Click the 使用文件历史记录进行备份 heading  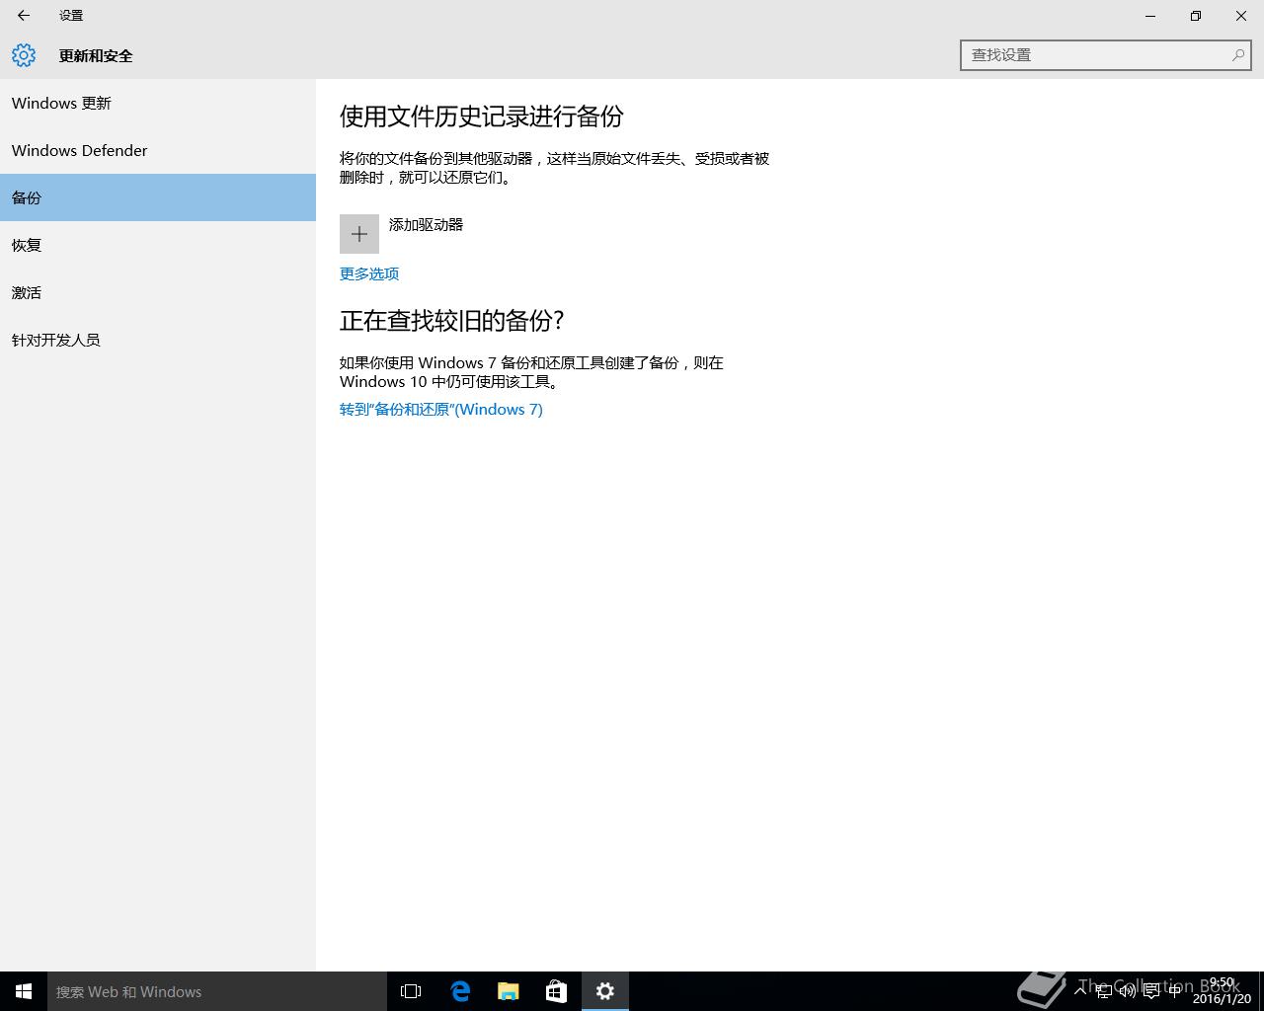tap(482, 117)
